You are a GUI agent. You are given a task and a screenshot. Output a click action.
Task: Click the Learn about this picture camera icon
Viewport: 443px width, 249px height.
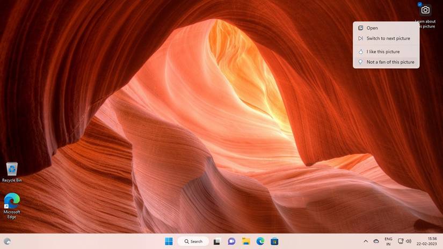click(425, 10)
